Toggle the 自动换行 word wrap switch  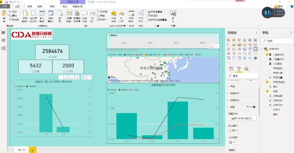coord(235,130)
